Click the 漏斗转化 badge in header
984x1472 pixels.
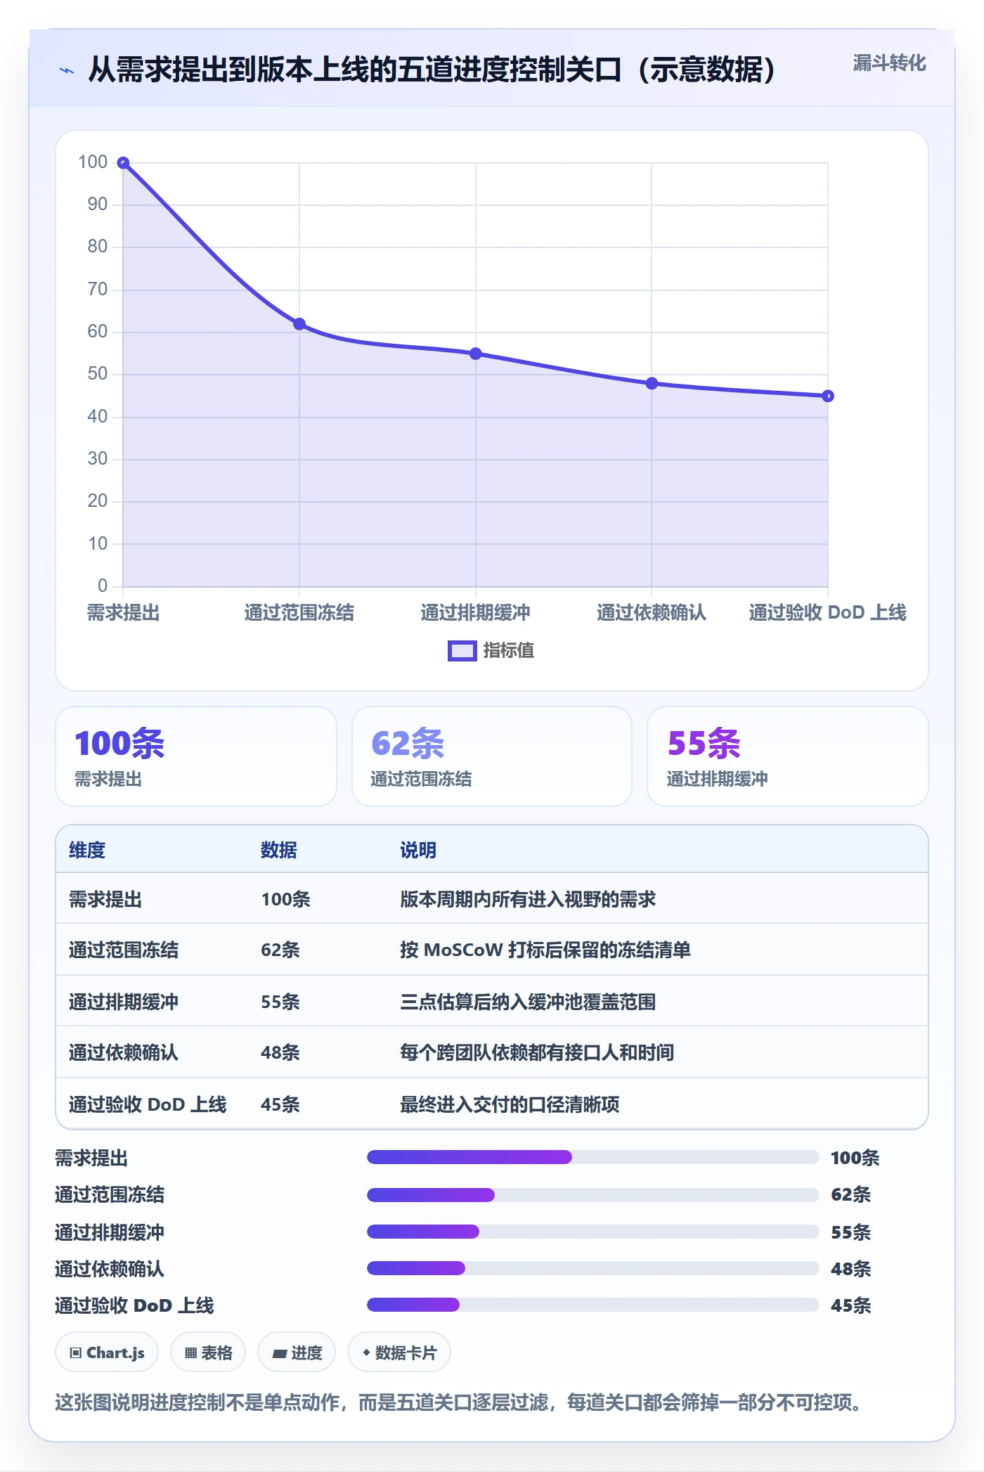click(889, 63)
